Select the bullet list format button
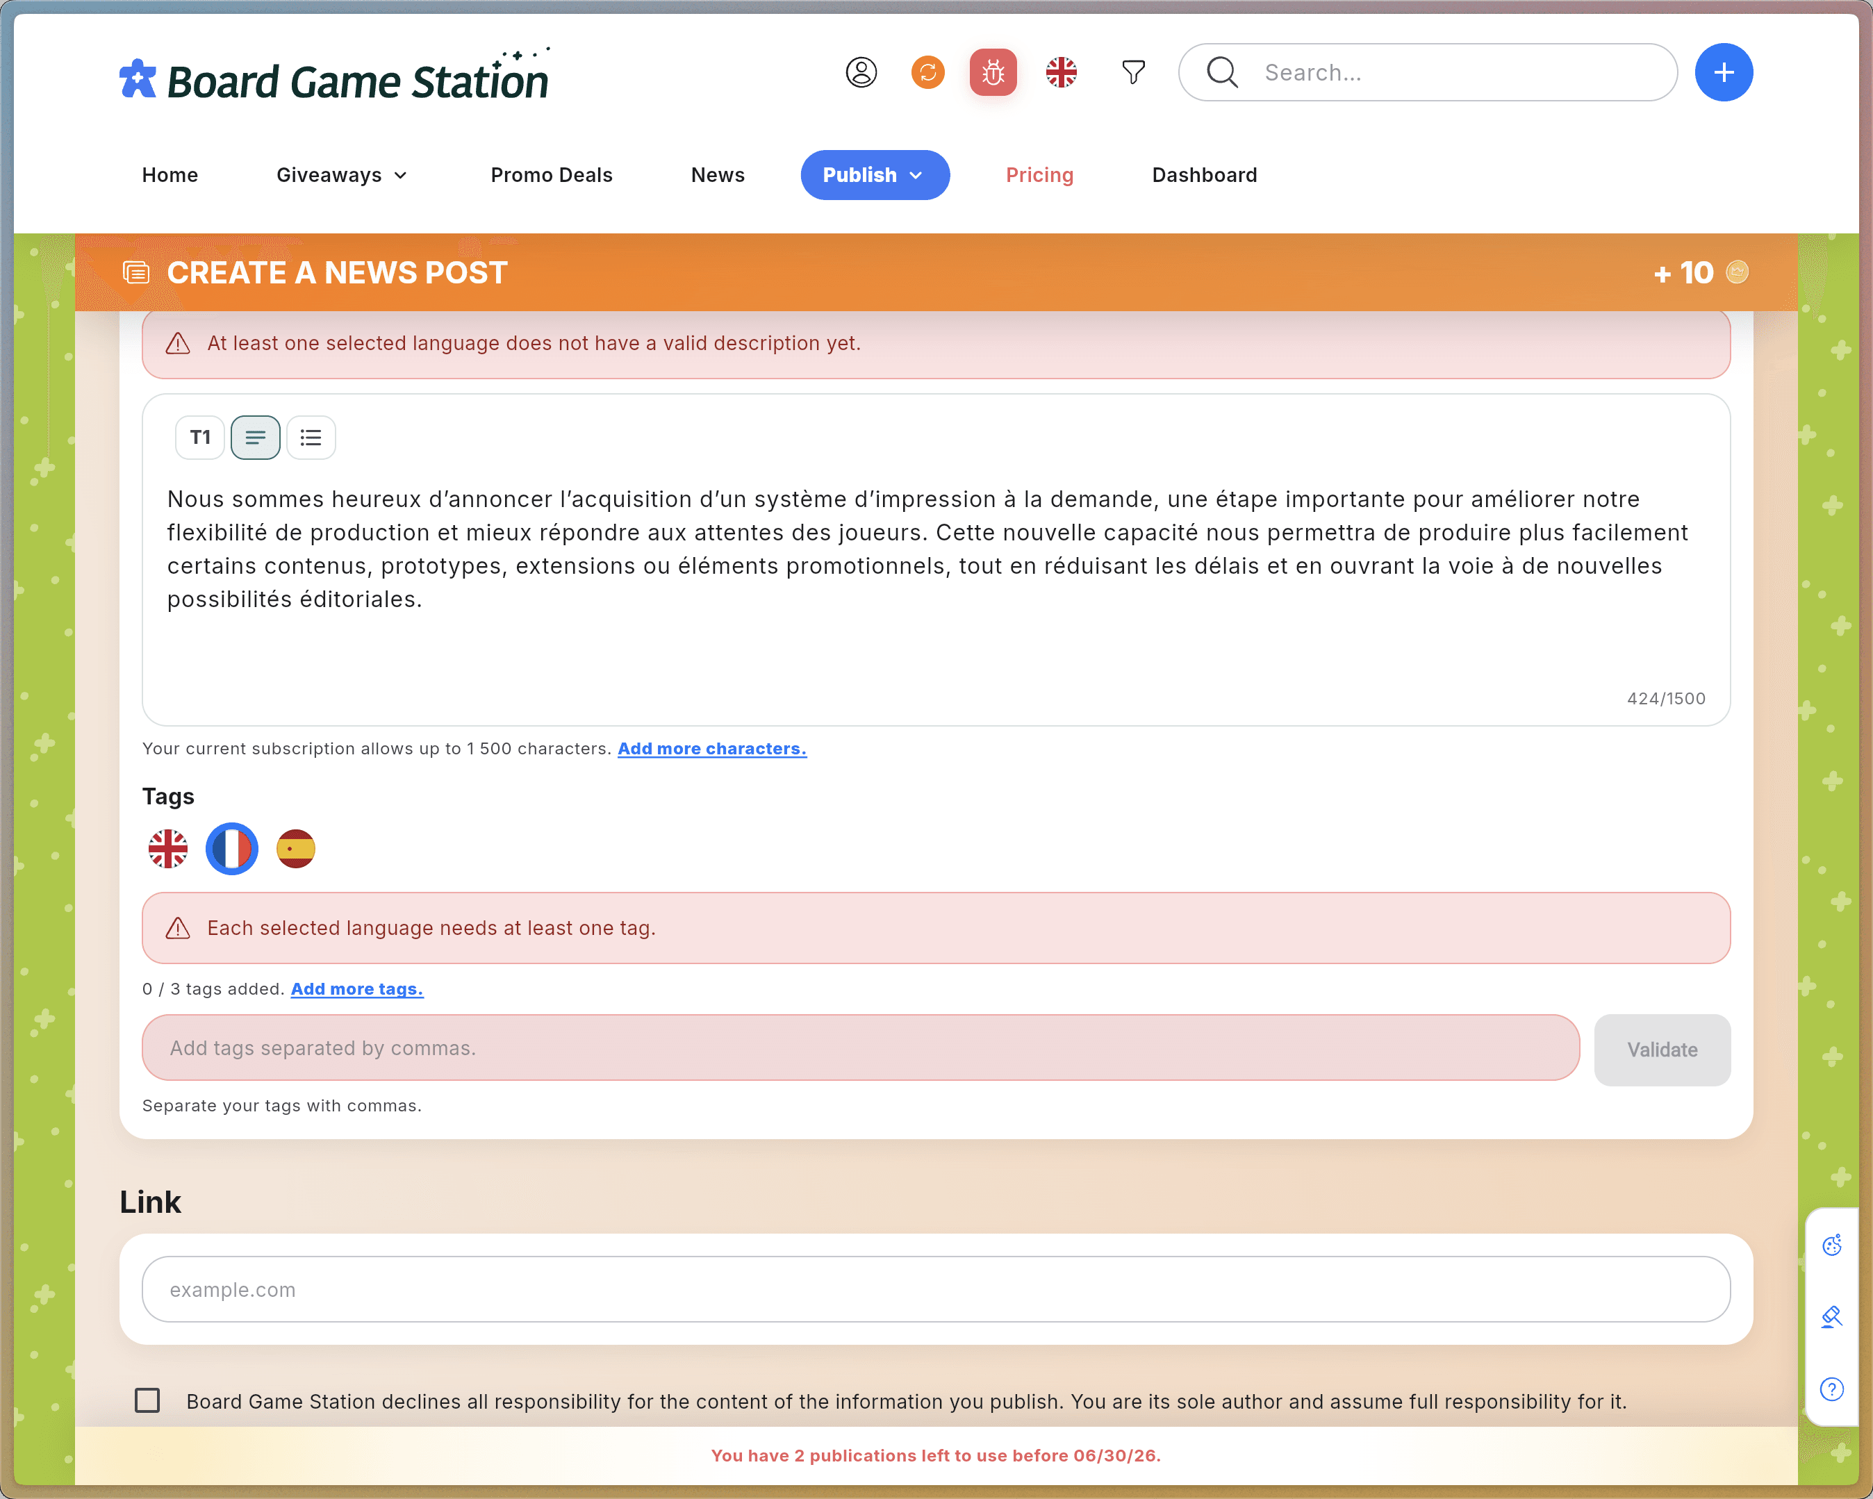Viewport: 1873px width, 1499px height. tap(311, 437)
